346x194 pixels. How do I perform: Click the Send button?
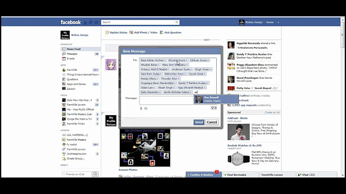pos(199,122)
